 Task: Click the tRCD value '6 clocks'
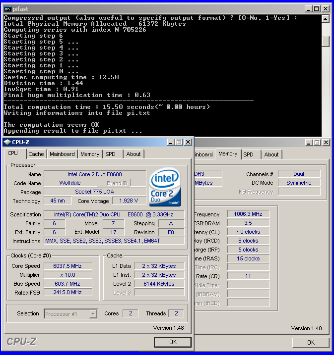click(248, 241)
